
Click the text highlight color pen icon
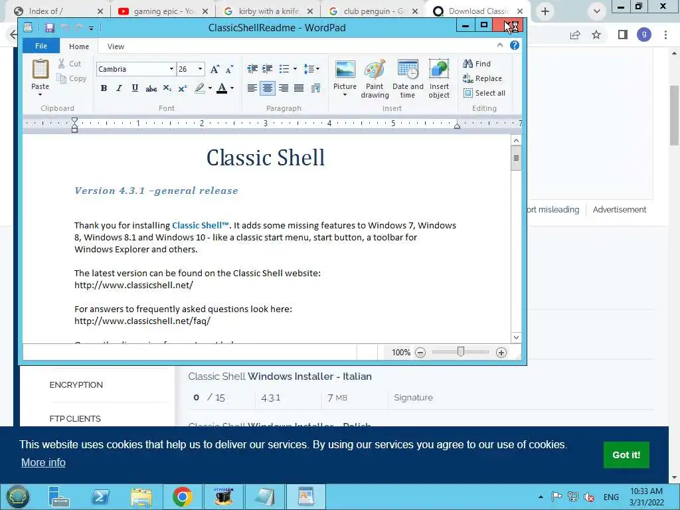(x=199, y=88)
